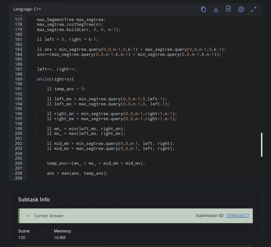Download the submission code
Viewport: 271px width, 247px height.
[x=216, y=9]
